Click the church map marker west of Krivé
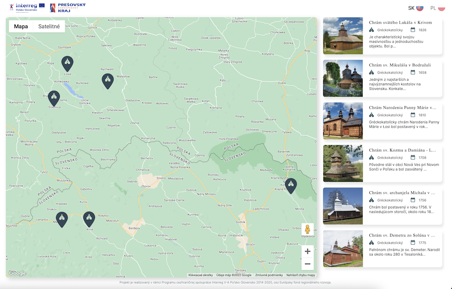Image resolution: width=452 pixels, height=289 pixels. [62, 219]
